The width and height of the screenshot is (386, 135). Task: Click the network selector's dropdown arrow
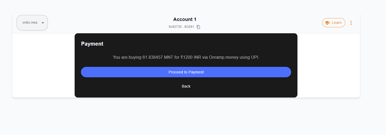(43, 23)
